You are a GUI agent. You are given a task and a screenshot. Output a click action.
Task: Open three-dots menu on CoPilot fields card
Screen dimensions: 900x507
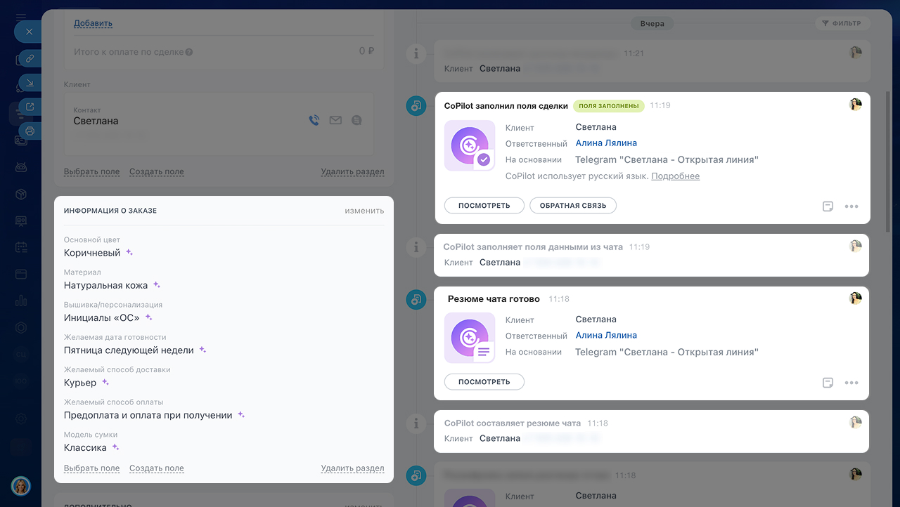851,206
